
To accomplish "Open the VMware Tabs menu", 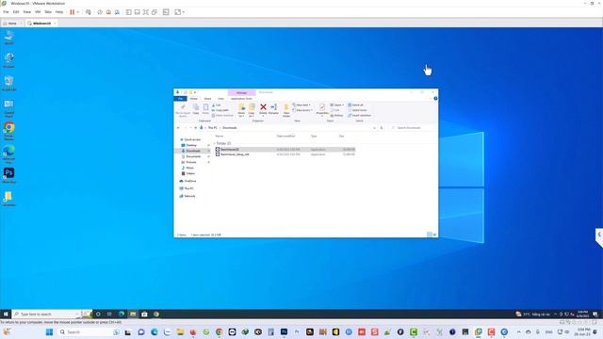I will [48, 12].
